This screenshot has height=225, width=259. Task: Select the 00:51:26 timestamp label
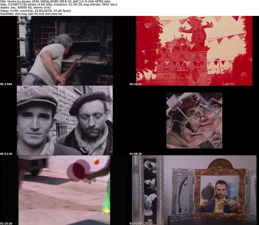click(6, 154)
